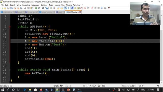163x92 pixels.
Task: Toggle synchronized horizontal scrolling
Action: (61, 8)
